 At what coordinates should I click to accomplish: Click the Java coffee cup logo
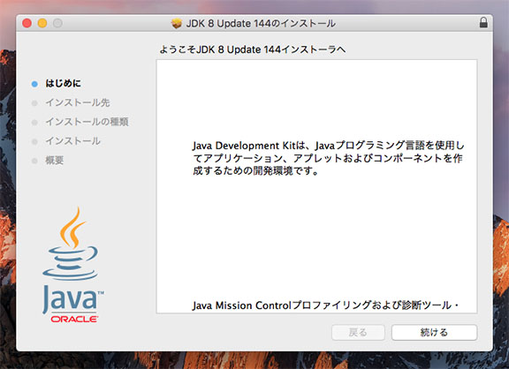[x=70, y=244]
